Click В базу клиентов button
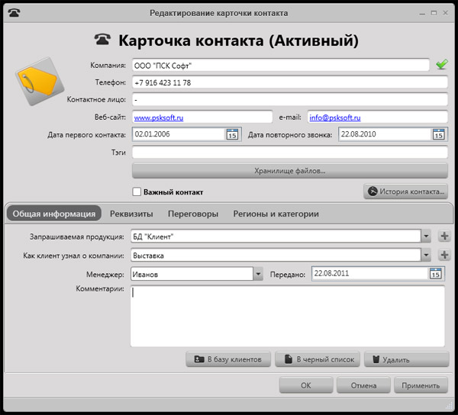Image resolution: width=458 pixels, height=415 pixels. point(228,359)
